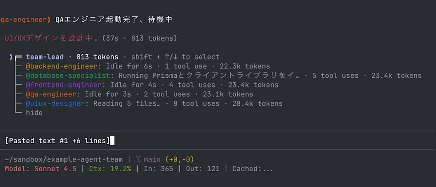Click the qa-engineer prompt arrow at top
The image size is (436, 187).
pos(49,20)
